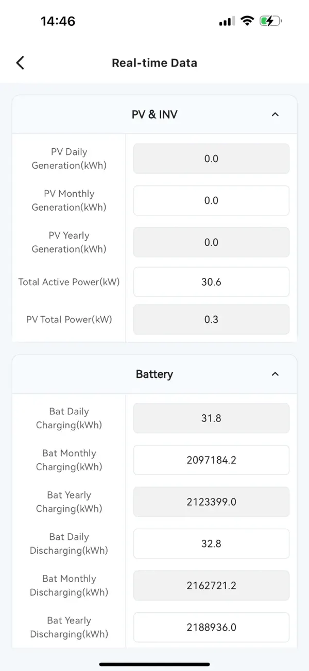Collapse the Battery section

276,374
